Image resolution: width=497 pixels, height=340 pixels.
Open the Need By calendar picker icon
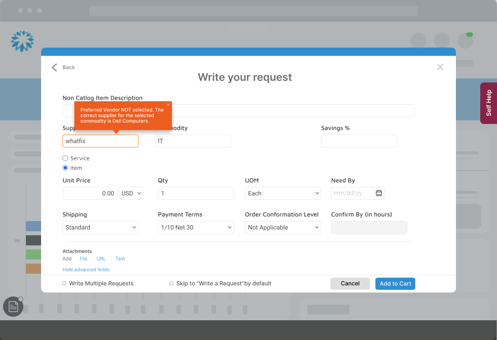[379, 193]
